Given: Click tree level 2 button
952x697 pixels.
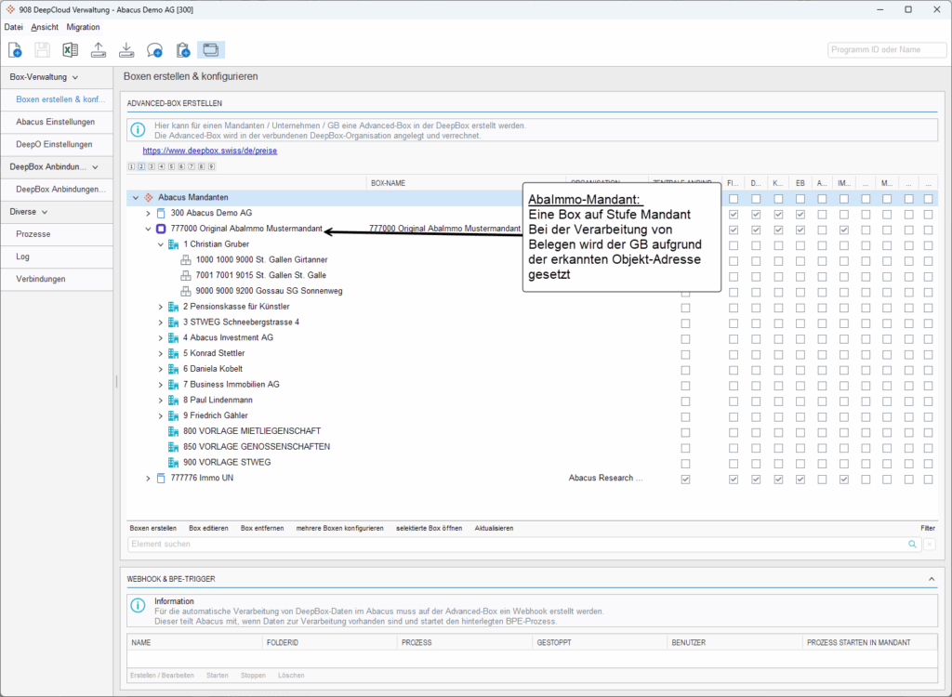Looking at the screenshot, I should coord(141,166).
